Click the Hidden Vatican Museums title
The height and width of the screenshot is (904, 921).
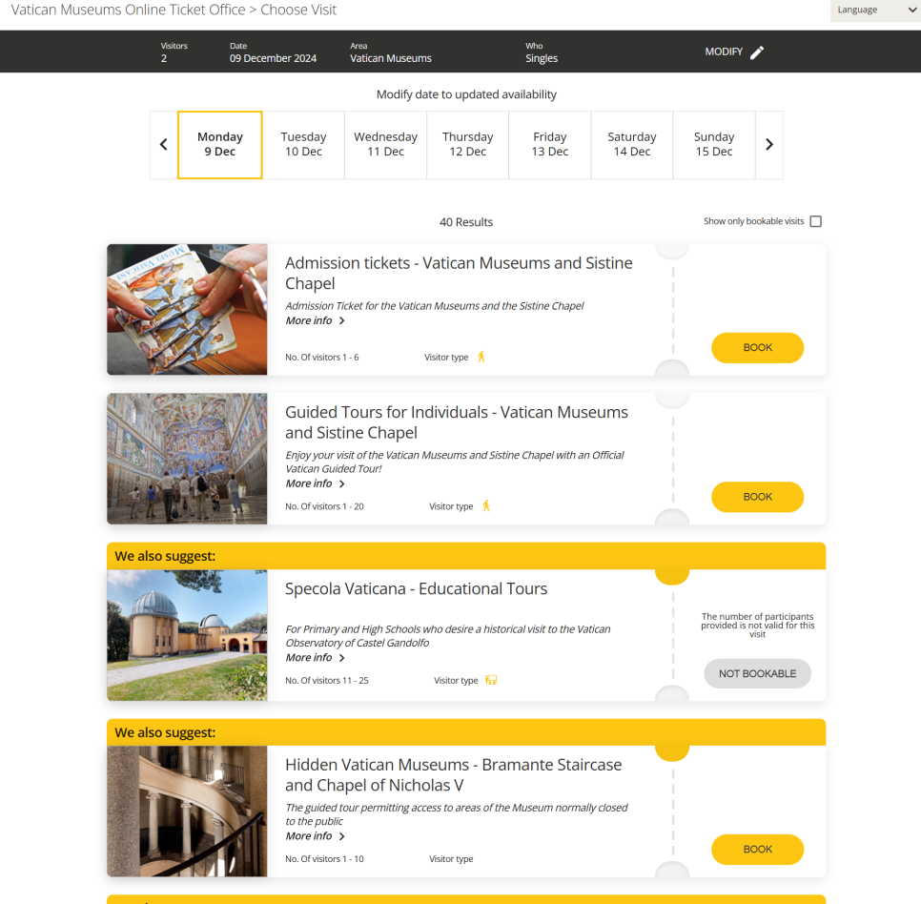453,774
